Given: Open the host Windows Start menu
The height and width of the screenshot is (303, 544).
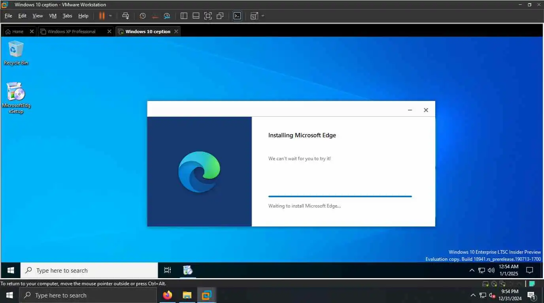Looking at the screenshot, I should pyautogui.click(x=9, y=295).
